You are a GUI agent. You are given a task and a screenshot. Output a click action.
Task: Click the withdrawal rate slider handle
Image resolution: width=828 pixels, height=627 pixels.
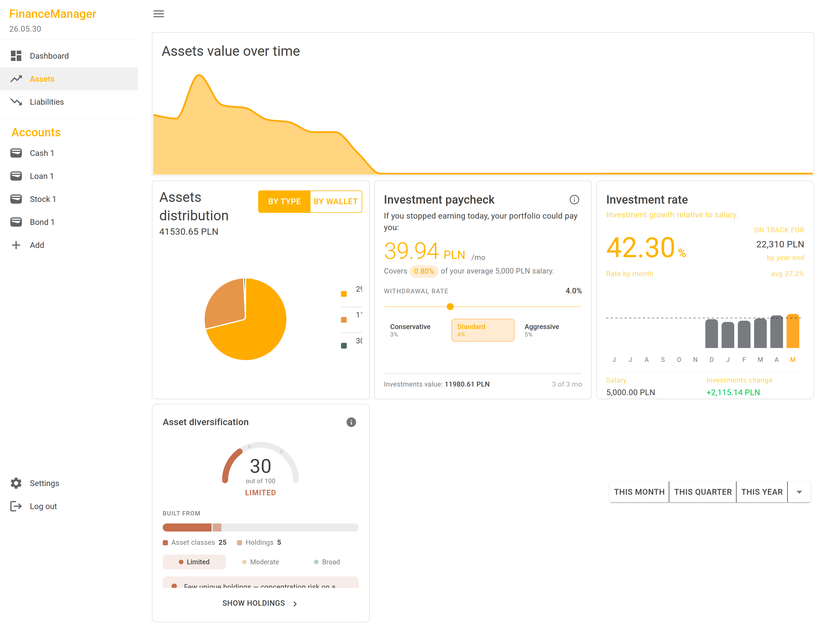450,307
